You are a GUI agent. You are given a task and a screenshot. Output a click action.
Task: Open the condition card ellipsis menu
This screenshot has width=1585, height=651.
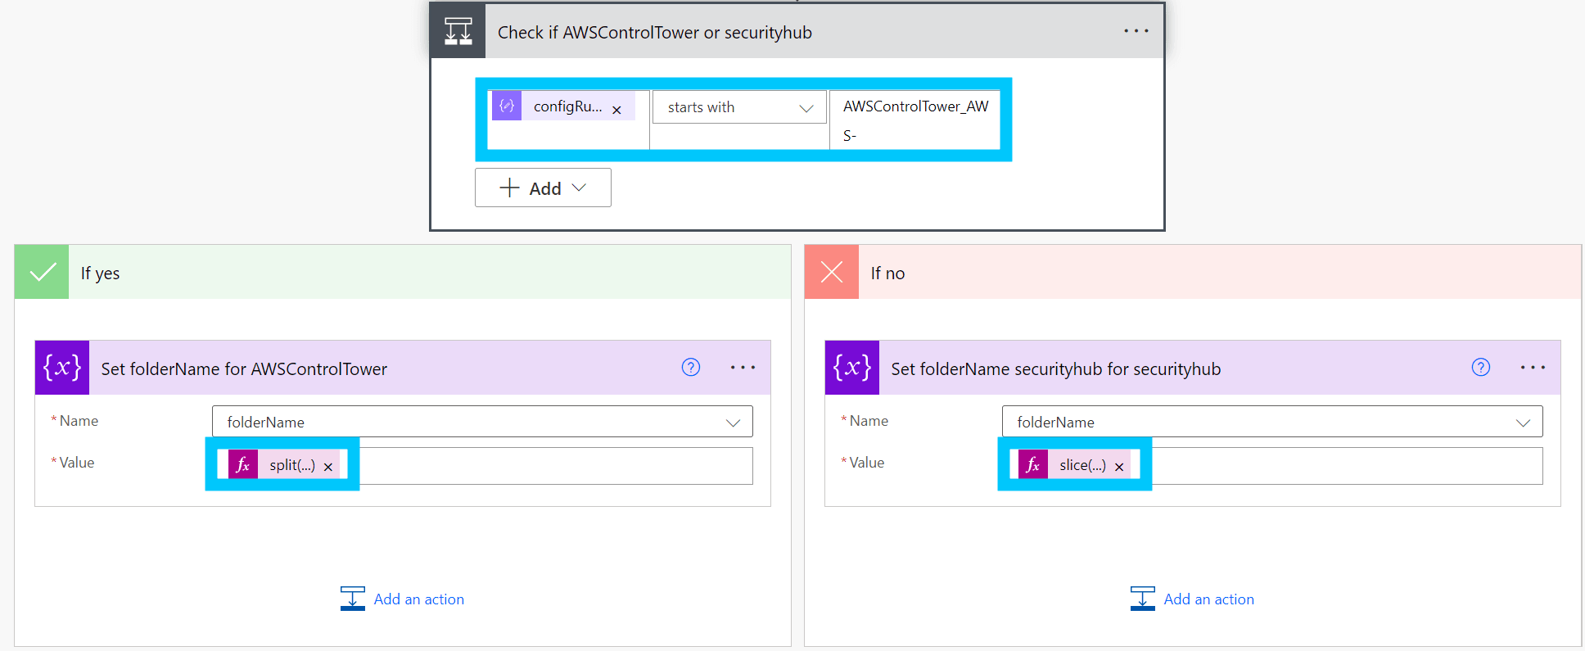click(1136, 31)
